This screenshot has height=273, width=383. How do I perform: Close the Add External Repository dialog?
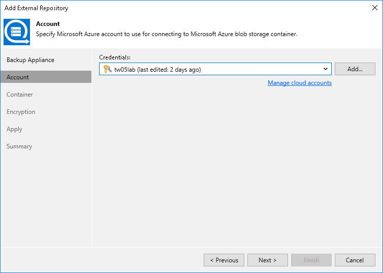pyautogui.click(x=375, y=8)
